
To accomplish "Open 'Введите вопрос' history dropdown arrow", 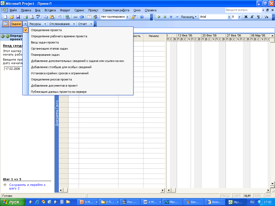I will (263, 10).
